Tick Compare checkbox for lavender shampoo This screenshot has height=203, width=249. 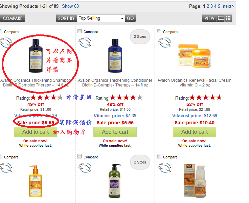79,156
